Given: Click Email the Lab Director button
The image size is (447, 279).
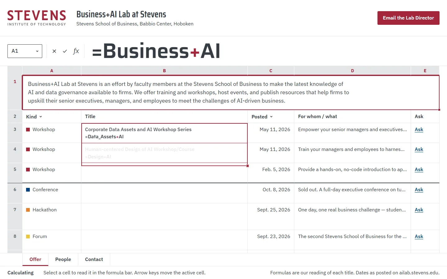Looking at the screenshot, I should (x=409, y=18).
